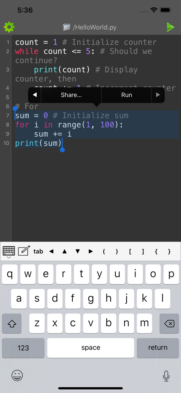Tap the w key
The height and width of the screenshot is (393, 181).
pos(28,274)
